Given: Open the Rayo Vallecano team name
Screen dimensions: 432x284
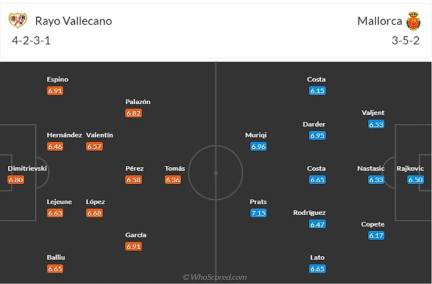Looking at the screenshot, I should tap(73, 21).
